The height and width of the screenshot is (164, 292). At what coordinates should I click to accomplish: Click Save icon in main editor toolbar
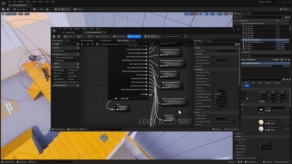[3, 9]
